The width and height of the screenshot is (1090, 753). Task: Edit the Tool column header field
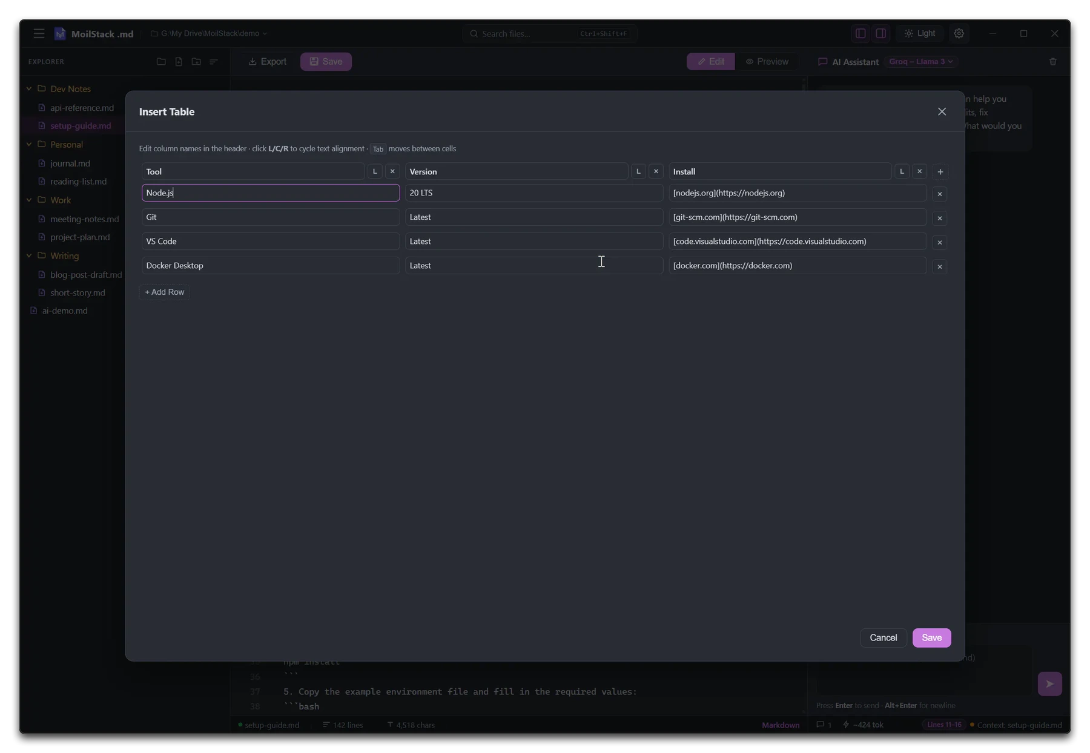coord(253,171)
